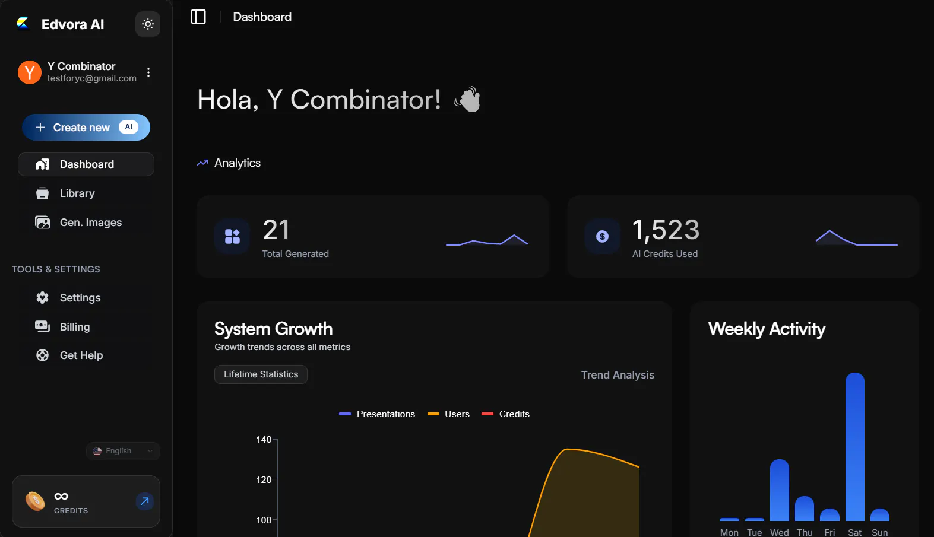Click the infinity credits symbol
The height and width of the screenshot is (537, 934).
(61, 496)
